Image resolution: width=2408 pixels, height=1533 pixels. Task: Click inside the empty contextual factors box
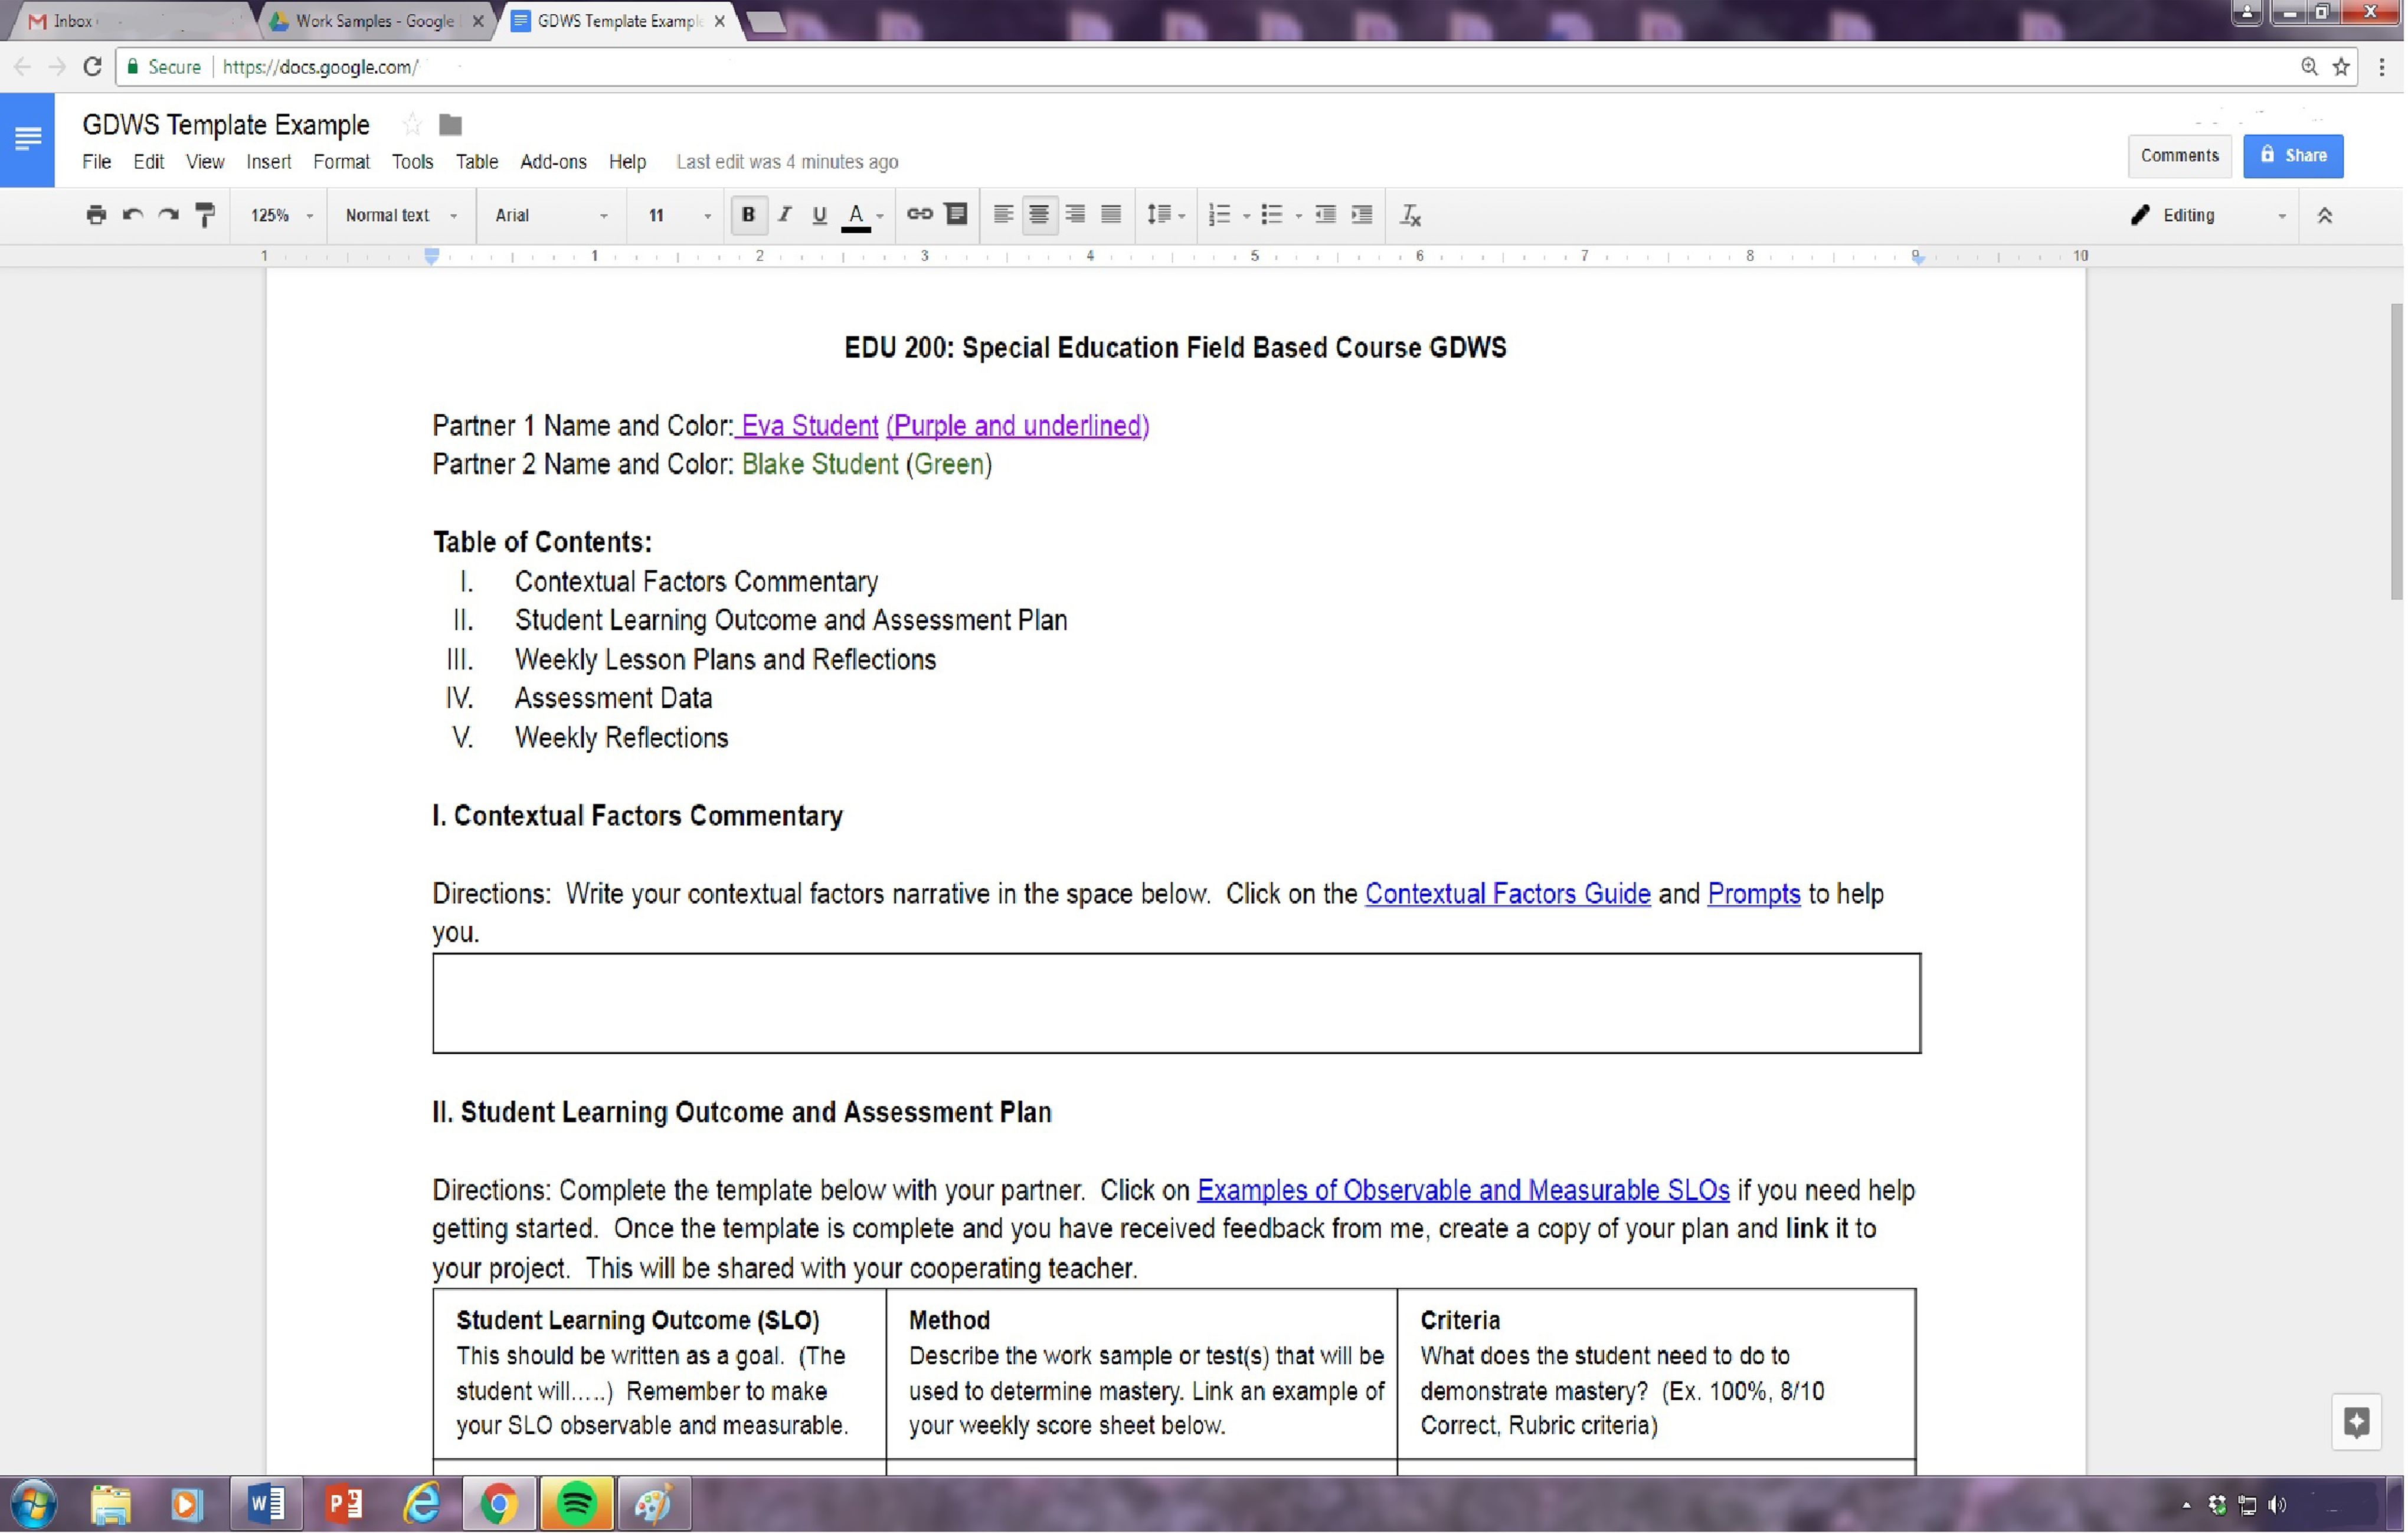(x=1176, y=1003)
